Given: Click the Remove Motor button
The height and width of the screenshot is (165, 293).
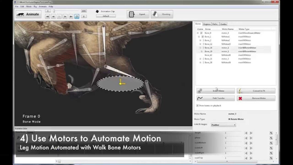Looking at the screenshot, I should (256, 98).
